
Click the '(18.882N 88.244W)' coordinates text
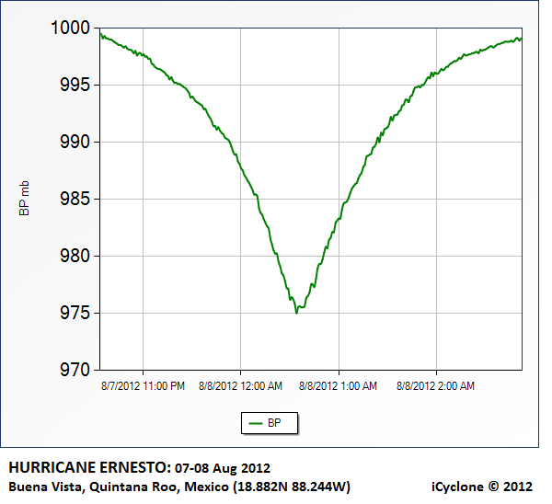point(292,487)
